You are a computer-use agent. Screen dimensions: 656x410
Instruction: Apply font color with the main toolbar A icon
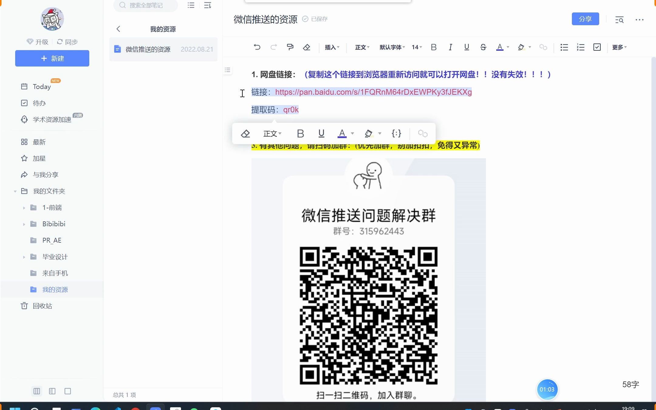click(500, 47)
